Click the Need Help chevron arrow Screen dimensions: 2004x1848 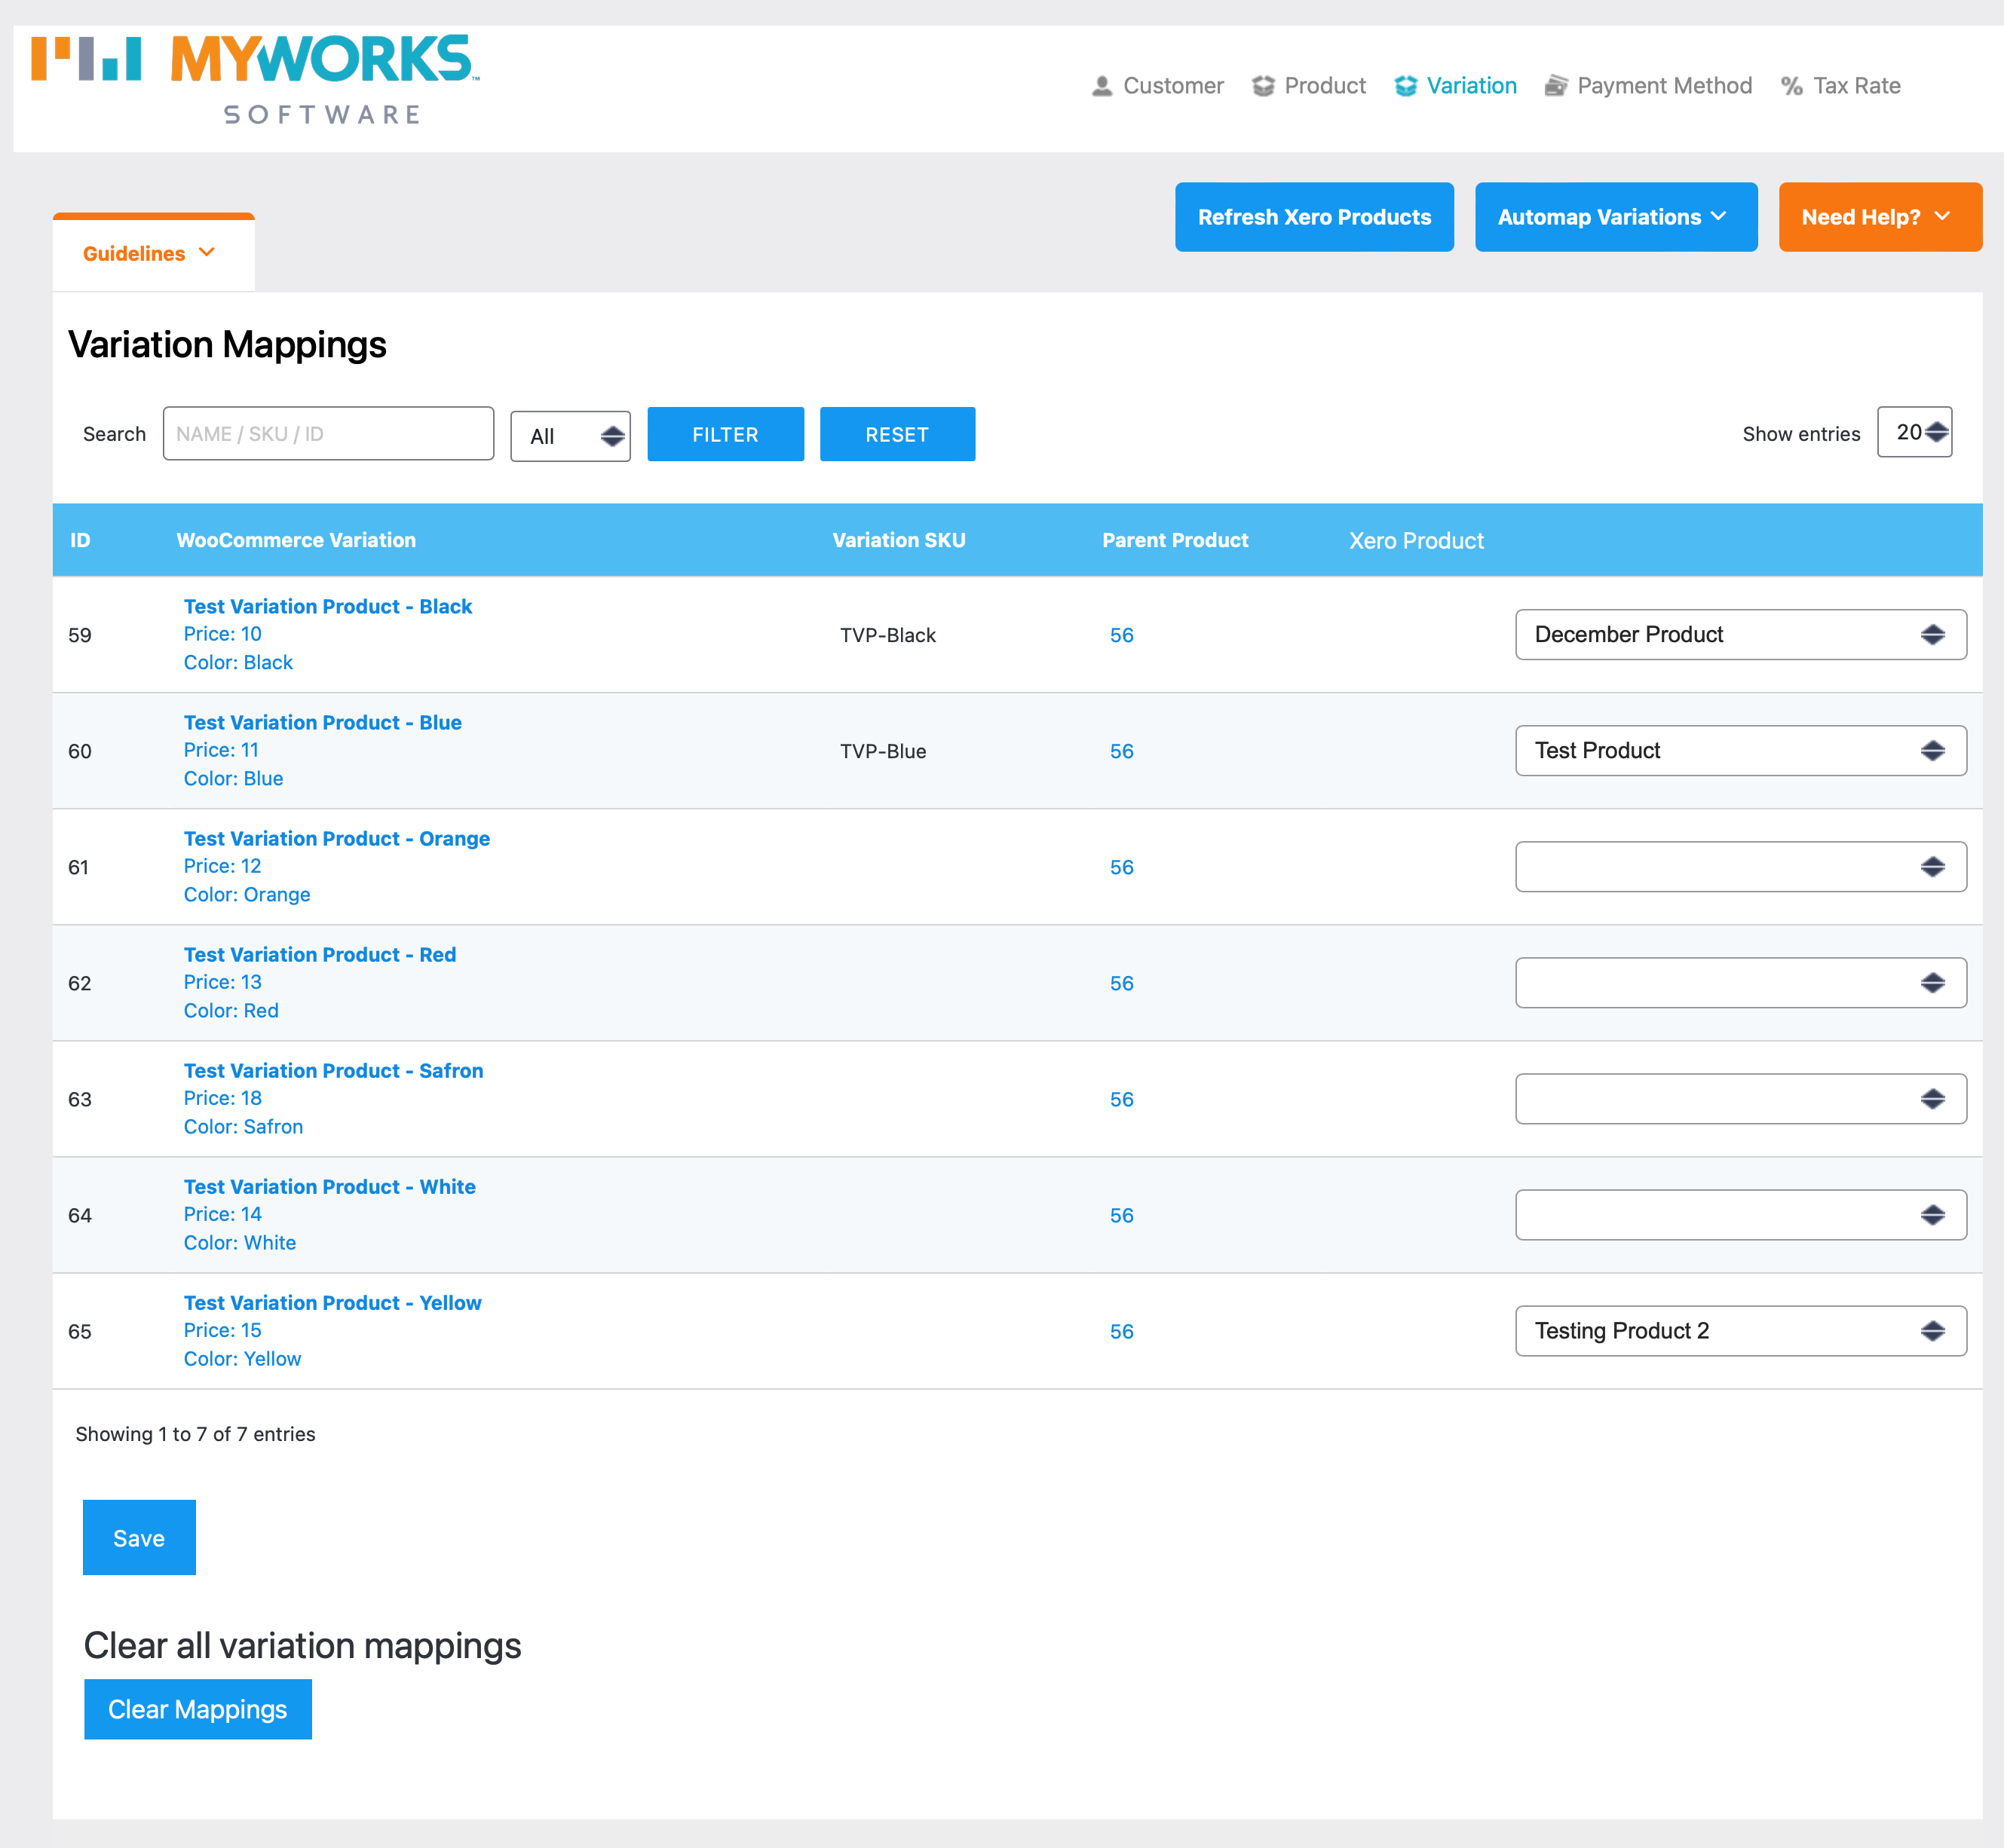(x=1942, y=216)
